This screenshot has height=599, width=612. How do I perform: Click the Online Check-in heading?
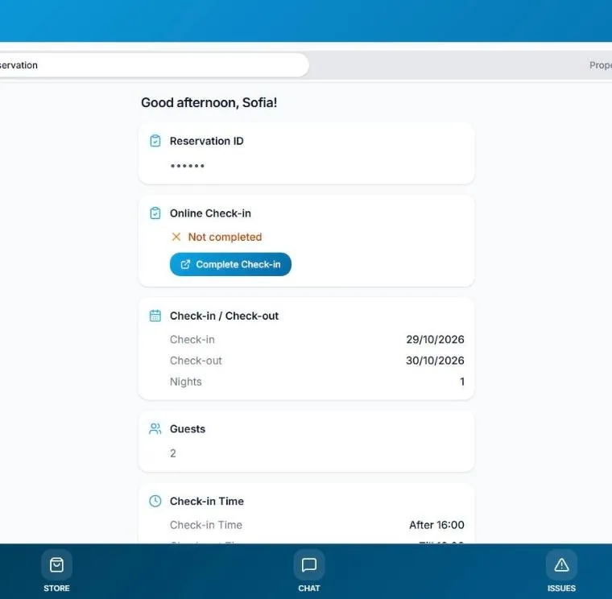pyautogui.click(x=210, y=213)
